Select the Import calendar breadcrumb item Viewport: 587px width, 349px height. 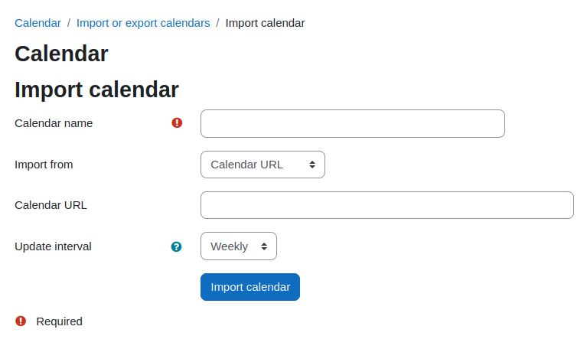[265, 23]
